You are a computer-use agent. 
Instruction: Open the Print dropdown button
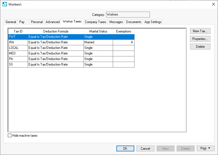[x=205, y=149]
